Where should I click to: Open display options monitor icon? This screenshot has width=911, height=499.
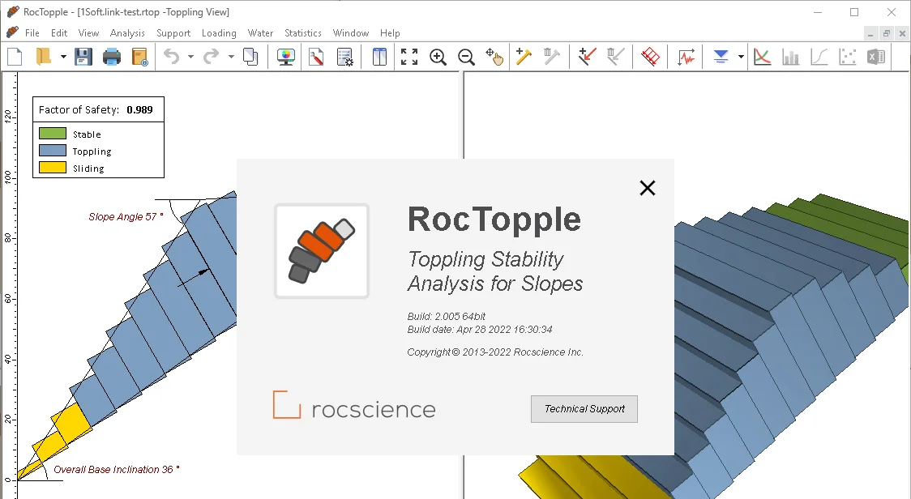286,57
